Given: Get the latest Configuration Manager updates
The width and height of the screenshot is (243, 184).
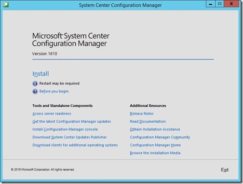Looking at the screenshot, I should 71,121.
